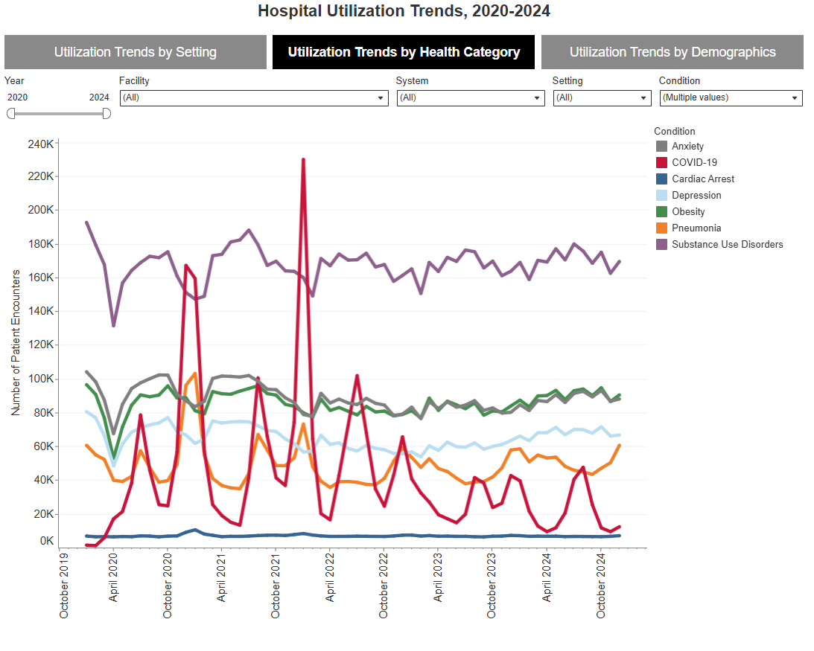Click the Condition dropdown caret arrow
The image size is (814, 651).
pyautogui.click(x=794, y=97)
